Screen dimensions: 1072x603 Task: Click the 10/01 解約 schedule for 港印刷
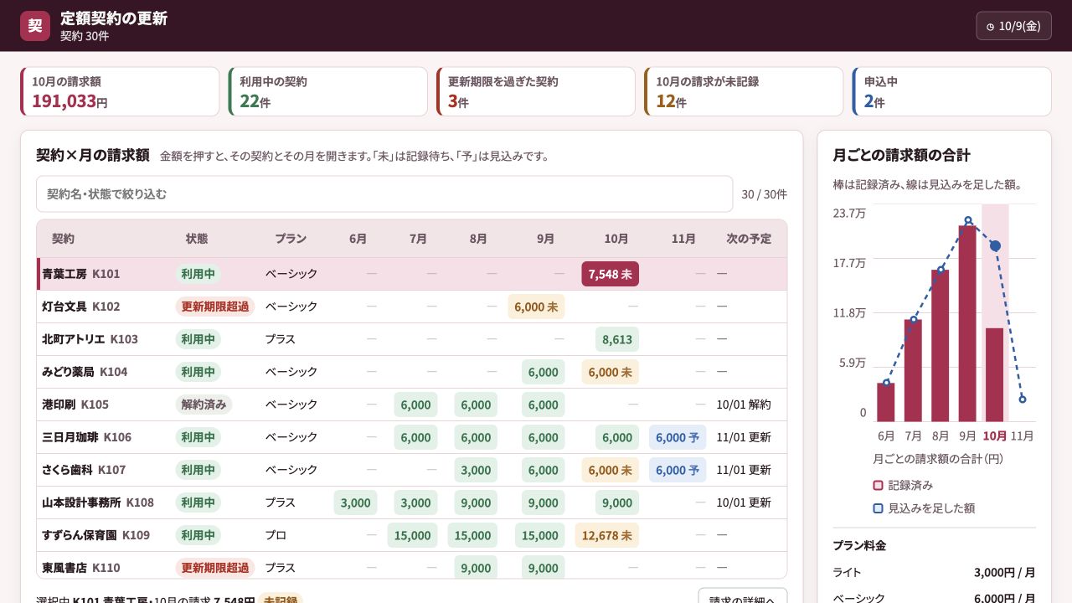[744, 405]
